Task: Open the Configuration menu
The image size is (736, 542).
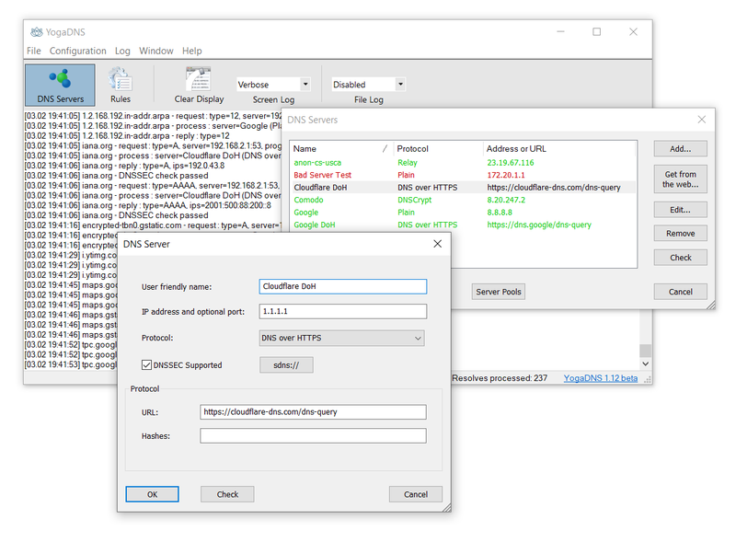Action: (77, 52)
